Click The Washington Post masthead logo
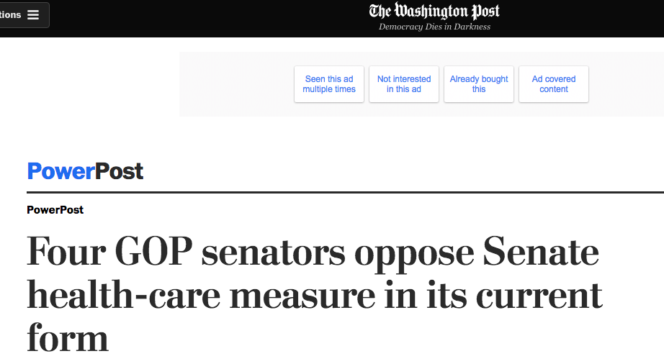 tap(434, 11)
